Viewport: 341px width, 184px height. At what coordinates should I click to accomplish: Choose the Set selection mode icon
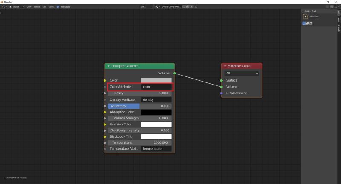[304, 23]
